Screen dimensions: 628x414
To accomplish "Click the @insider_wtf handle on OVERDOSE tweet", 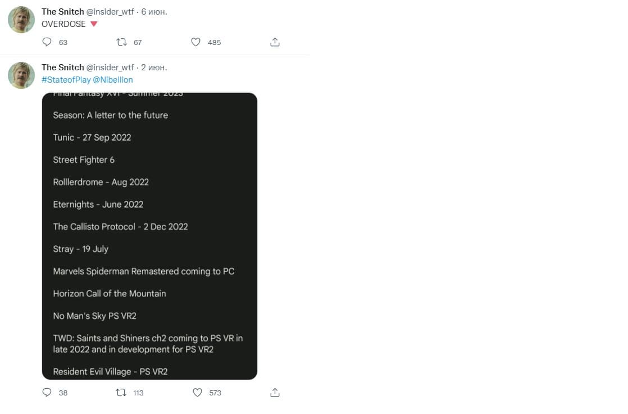I will click(x=110, y=12).
